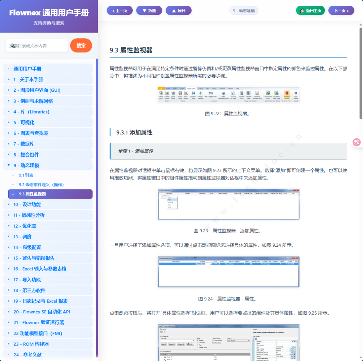The height and width of the screenshot is (361, 363).
Task: Expand the 4 - 库 (Libraries) arrow
Action: pos(8,112)
